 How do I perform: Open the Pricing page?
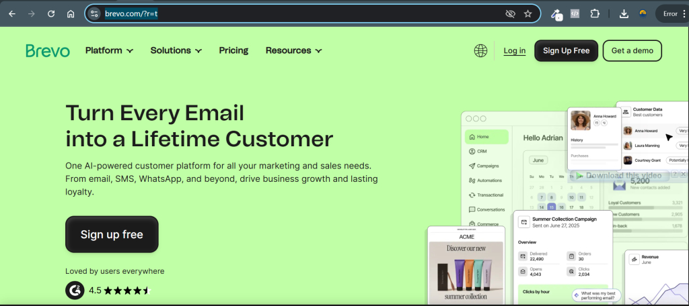click(x=233, y=51)
